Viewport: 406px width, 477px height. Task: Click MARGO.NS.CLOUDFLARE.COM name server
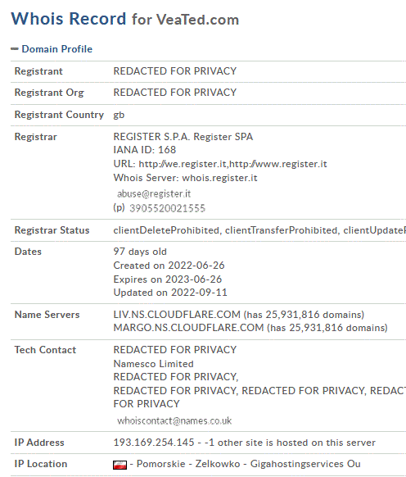click(x=188, y=328)
